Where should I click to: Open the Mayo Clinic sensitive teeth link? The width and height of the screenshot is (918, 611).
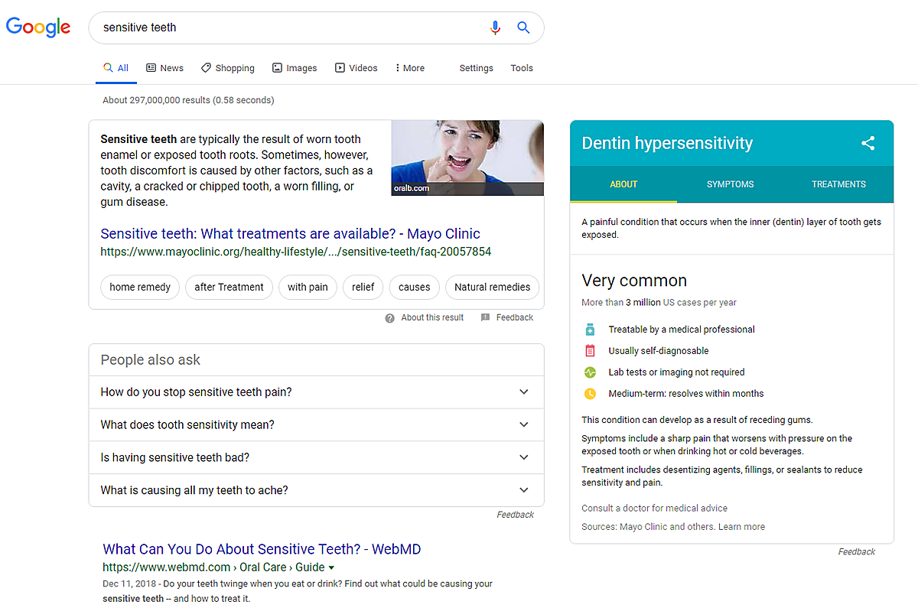coord(290,234)
